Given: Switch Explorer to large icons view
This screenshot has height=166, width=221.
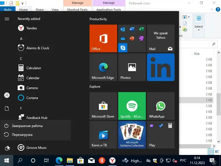Looking at the screenshot, I should point(217,152).
